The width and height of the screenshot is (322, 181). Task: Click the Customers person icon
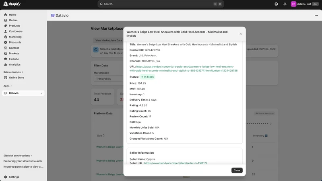6,31
